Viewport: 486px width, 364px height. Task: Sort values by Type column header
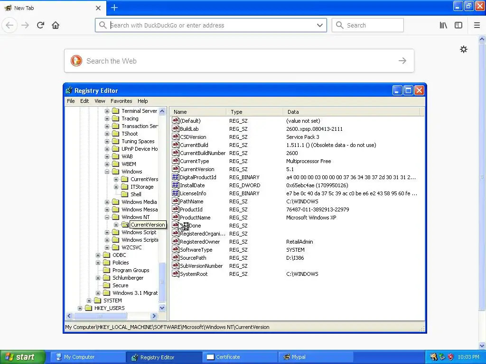tap(254, 112)
